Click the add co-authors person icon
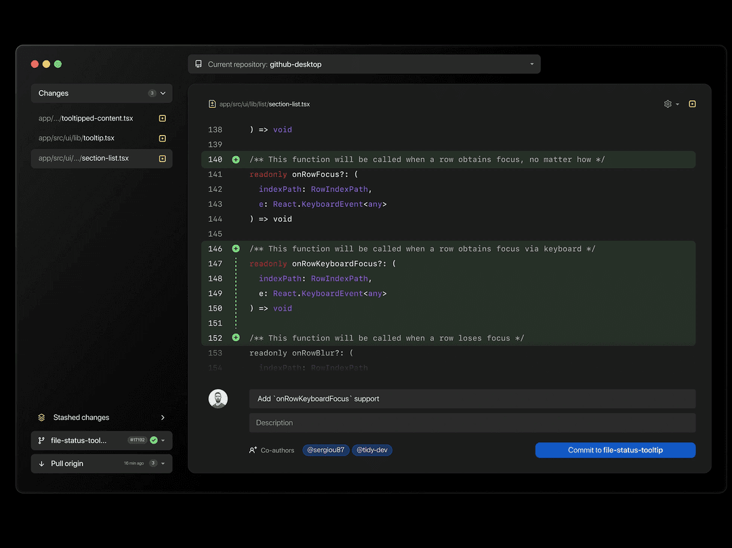Viewport: 732px width, 548px height. point(253,450)
